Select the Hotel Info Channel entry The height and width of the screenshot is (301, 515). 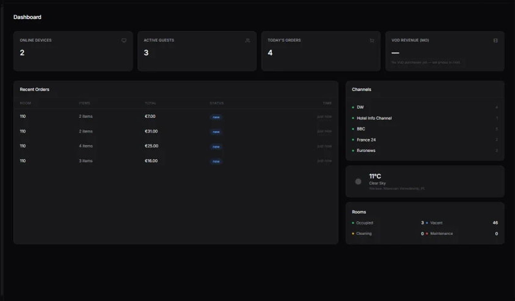click(425, 118)
